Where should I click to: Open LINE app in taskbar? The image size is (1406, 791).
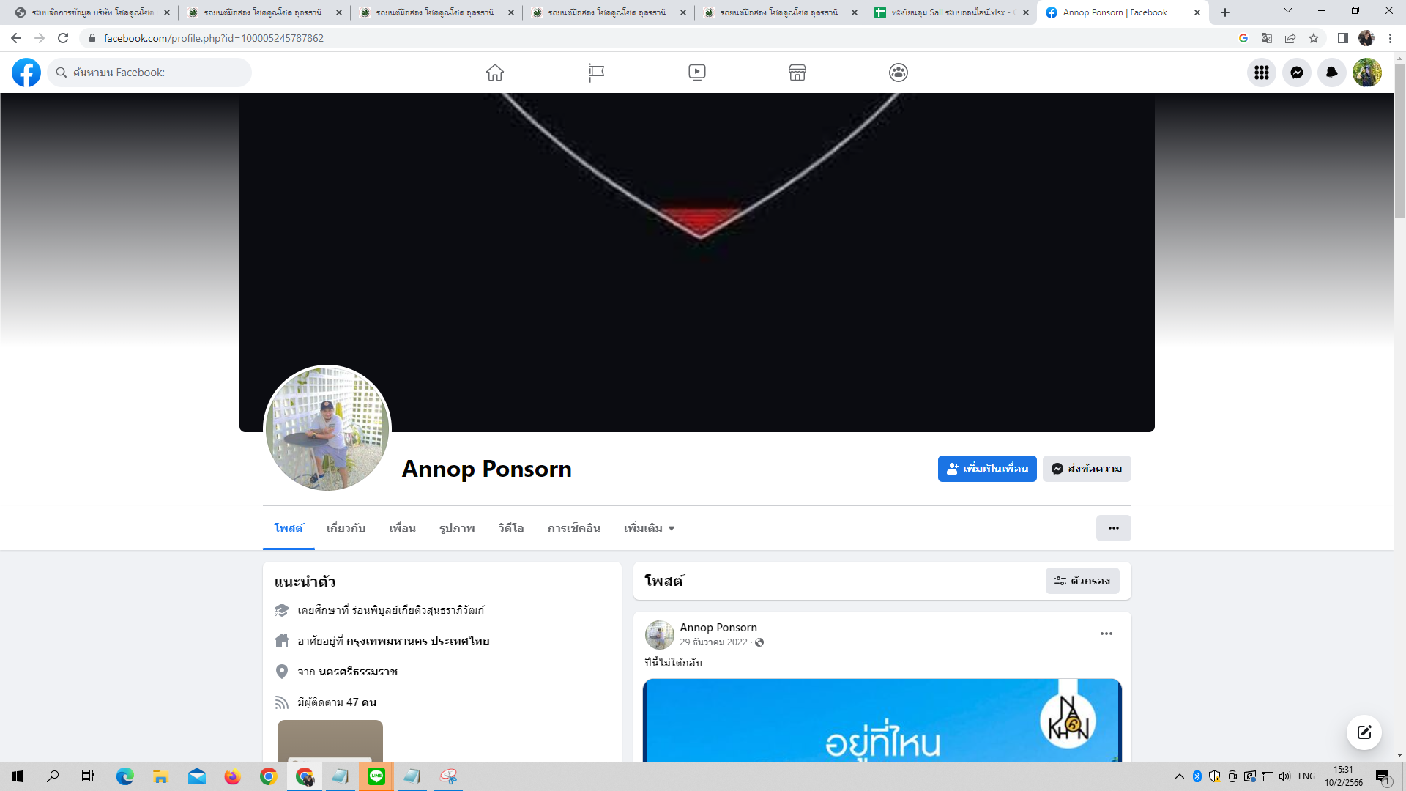376,776
